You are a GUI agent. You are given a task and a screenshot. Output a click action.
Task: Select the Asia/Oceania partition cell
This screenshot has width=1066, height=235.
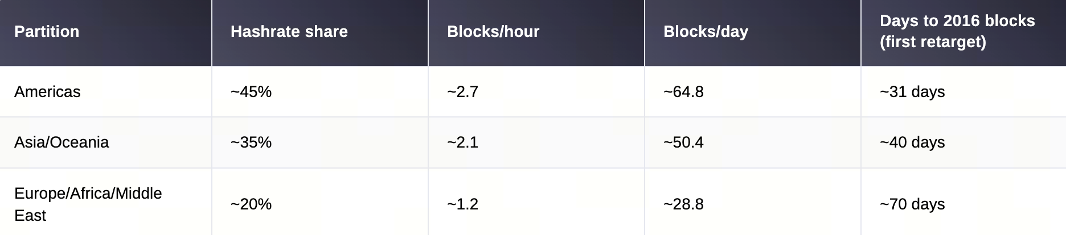pos(61,142)
